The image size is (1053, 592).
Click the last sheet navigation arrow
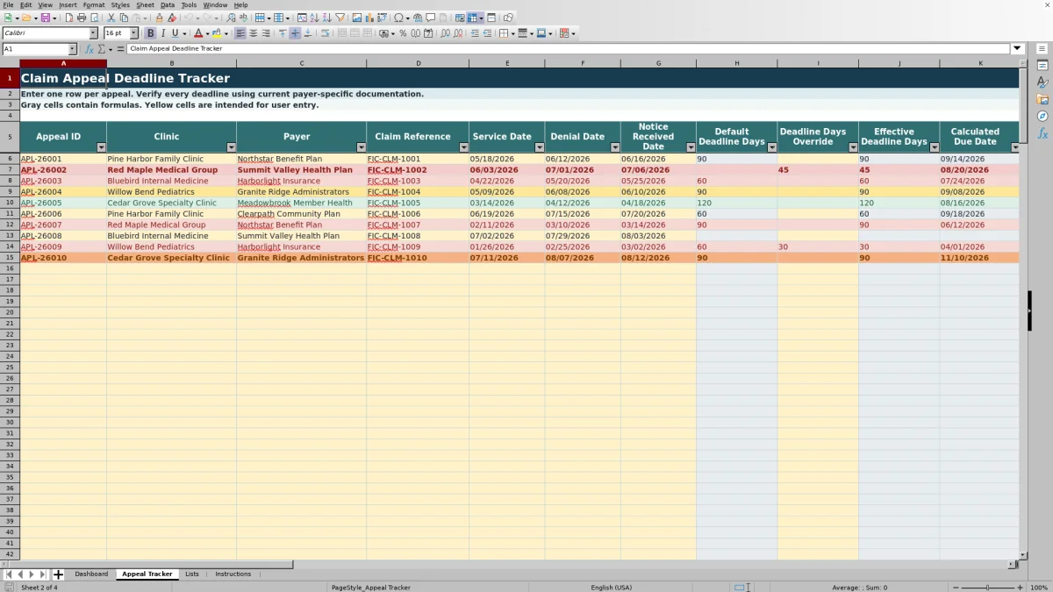pyautogui.click(x=43, y=574)
